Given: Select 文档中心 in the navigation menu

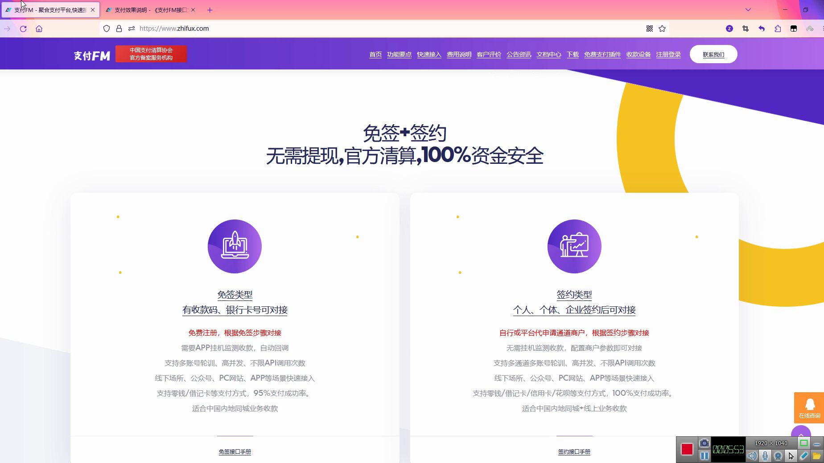Looking at the screenshot, I should pos(548,54).
